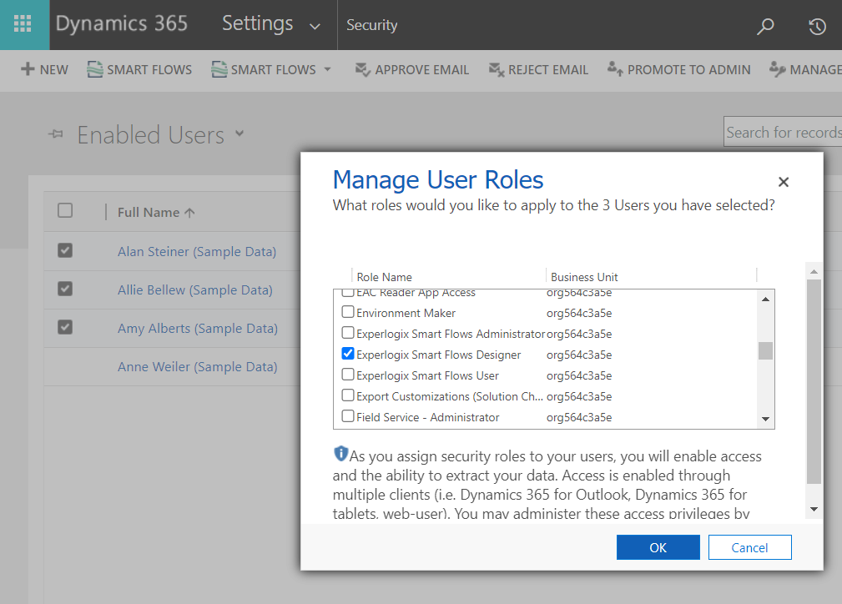Close the Manage User Roles dialog
This screenshot has width=842, height=604.
tap(784, 182)
